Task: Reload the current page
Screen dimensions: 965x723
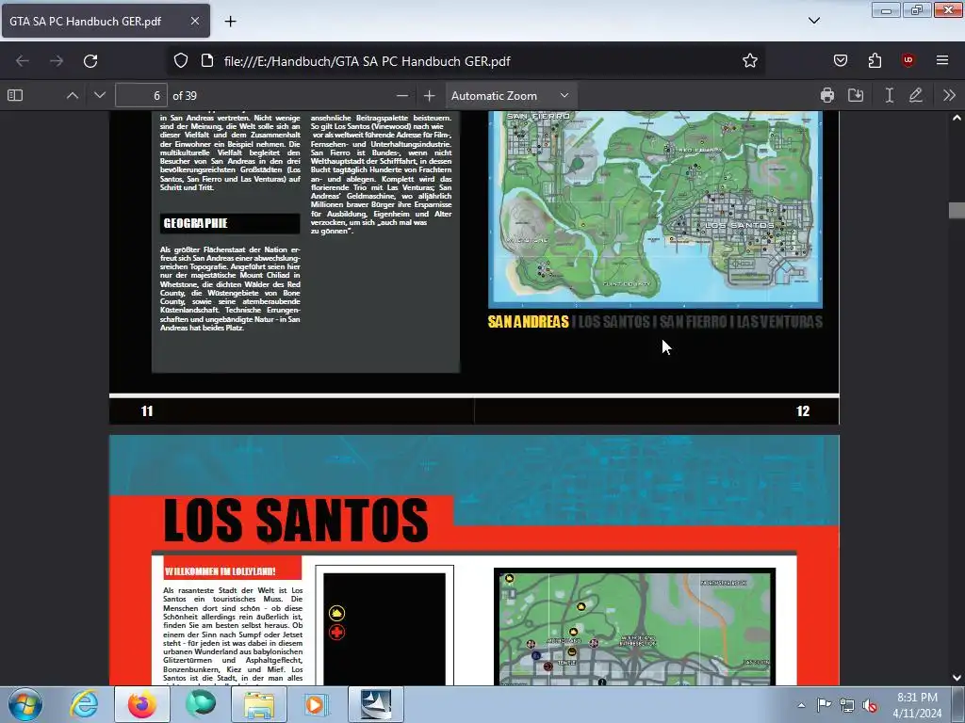Action: pos(90,61)
